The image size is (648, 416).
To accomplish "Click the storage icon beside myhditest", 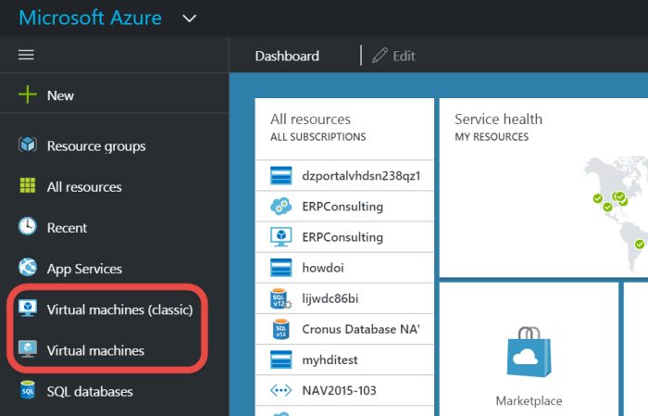I will pos(281,359).
